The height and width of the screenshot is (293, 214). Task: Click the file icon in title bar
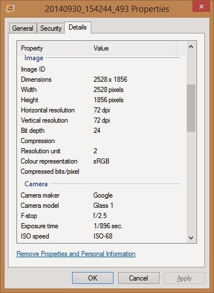click(x=10, y=9)
